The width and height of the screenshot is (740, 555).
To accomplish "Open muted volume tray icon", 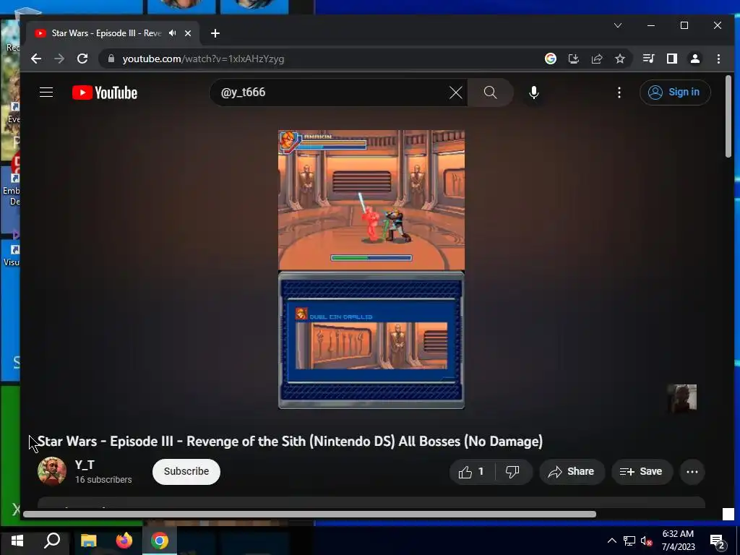I will pyautogui.click(x=646, y=541).
